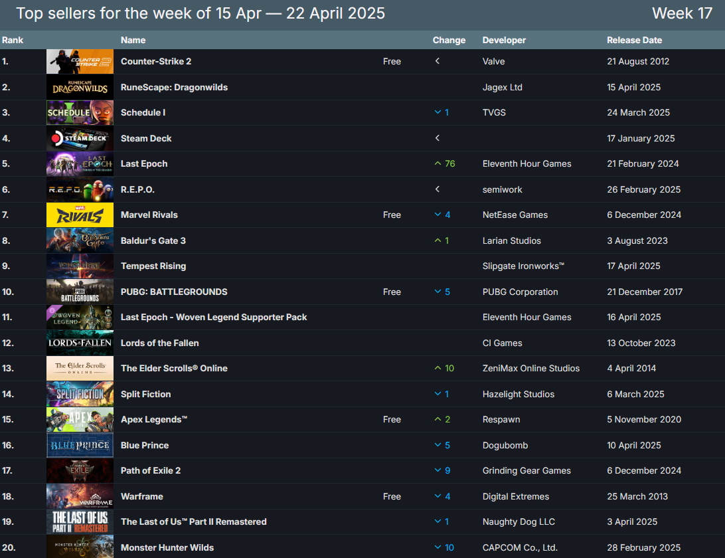Click the Counter-Strike 2 unchanged rank arrow

(438, 61)
